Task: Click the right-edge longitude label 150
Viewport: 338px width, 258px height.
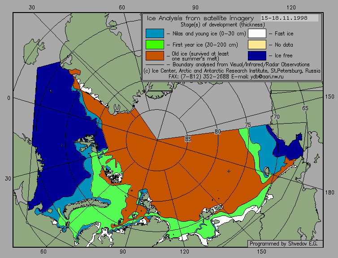Action: click(329, 97)
